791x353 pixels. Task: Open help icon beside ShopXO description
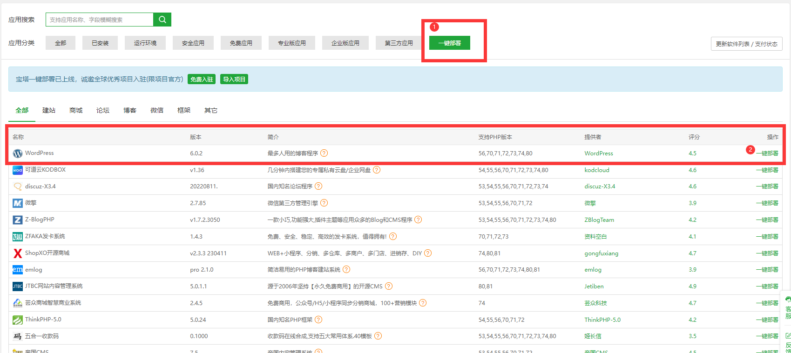[x=428, y=253]
